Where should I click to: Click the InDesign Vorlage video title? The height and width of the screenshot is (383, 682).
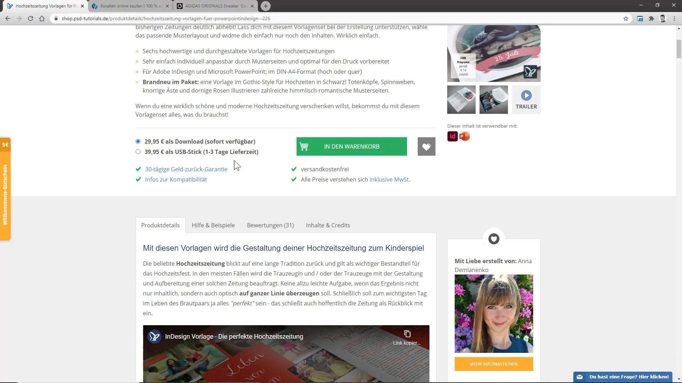[234, 337]
